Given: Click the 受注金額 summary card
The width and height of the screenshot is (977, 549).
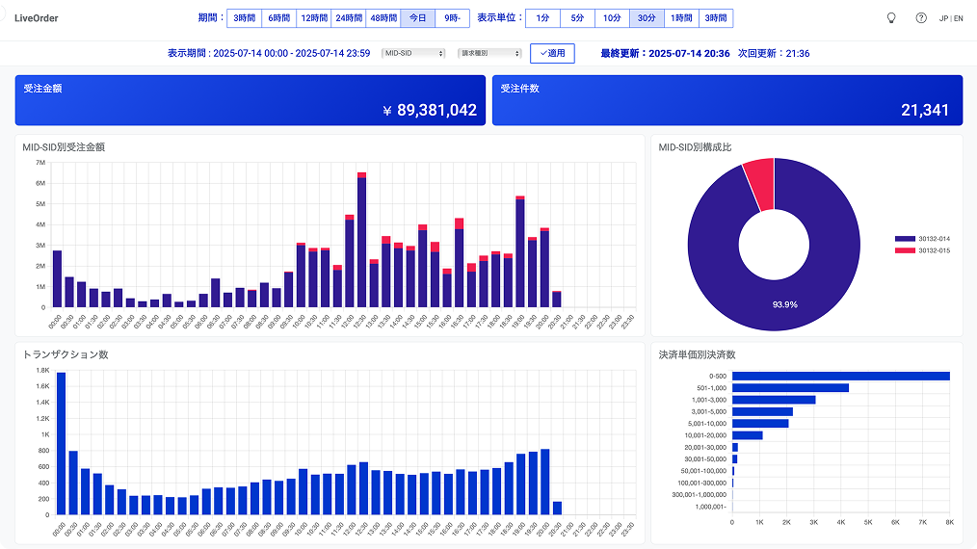Looking at the screenshot, I should [251, 100].
